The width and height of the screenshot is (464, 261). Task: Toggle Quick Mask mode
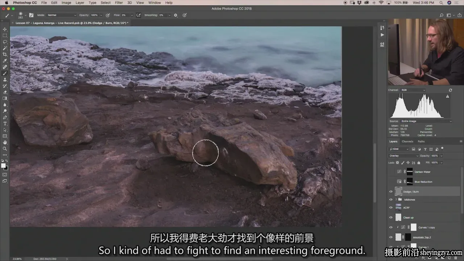pos(5,175)
